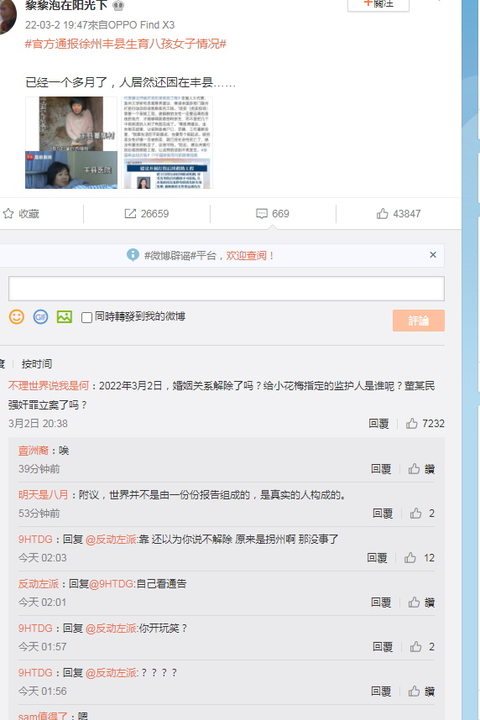The image size is (480, 720).
Task: Like the post with 43847 thumbs-up
Action: pyautogui.click(x=382, y=213)
